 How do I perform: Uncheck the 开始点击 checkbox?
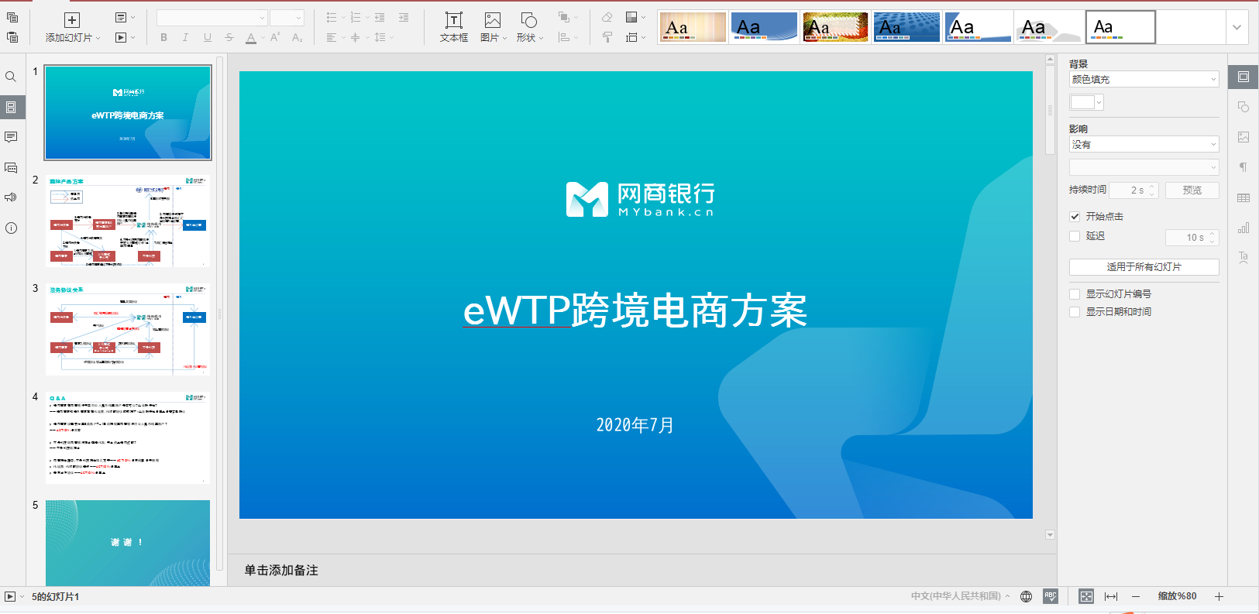1075,217
